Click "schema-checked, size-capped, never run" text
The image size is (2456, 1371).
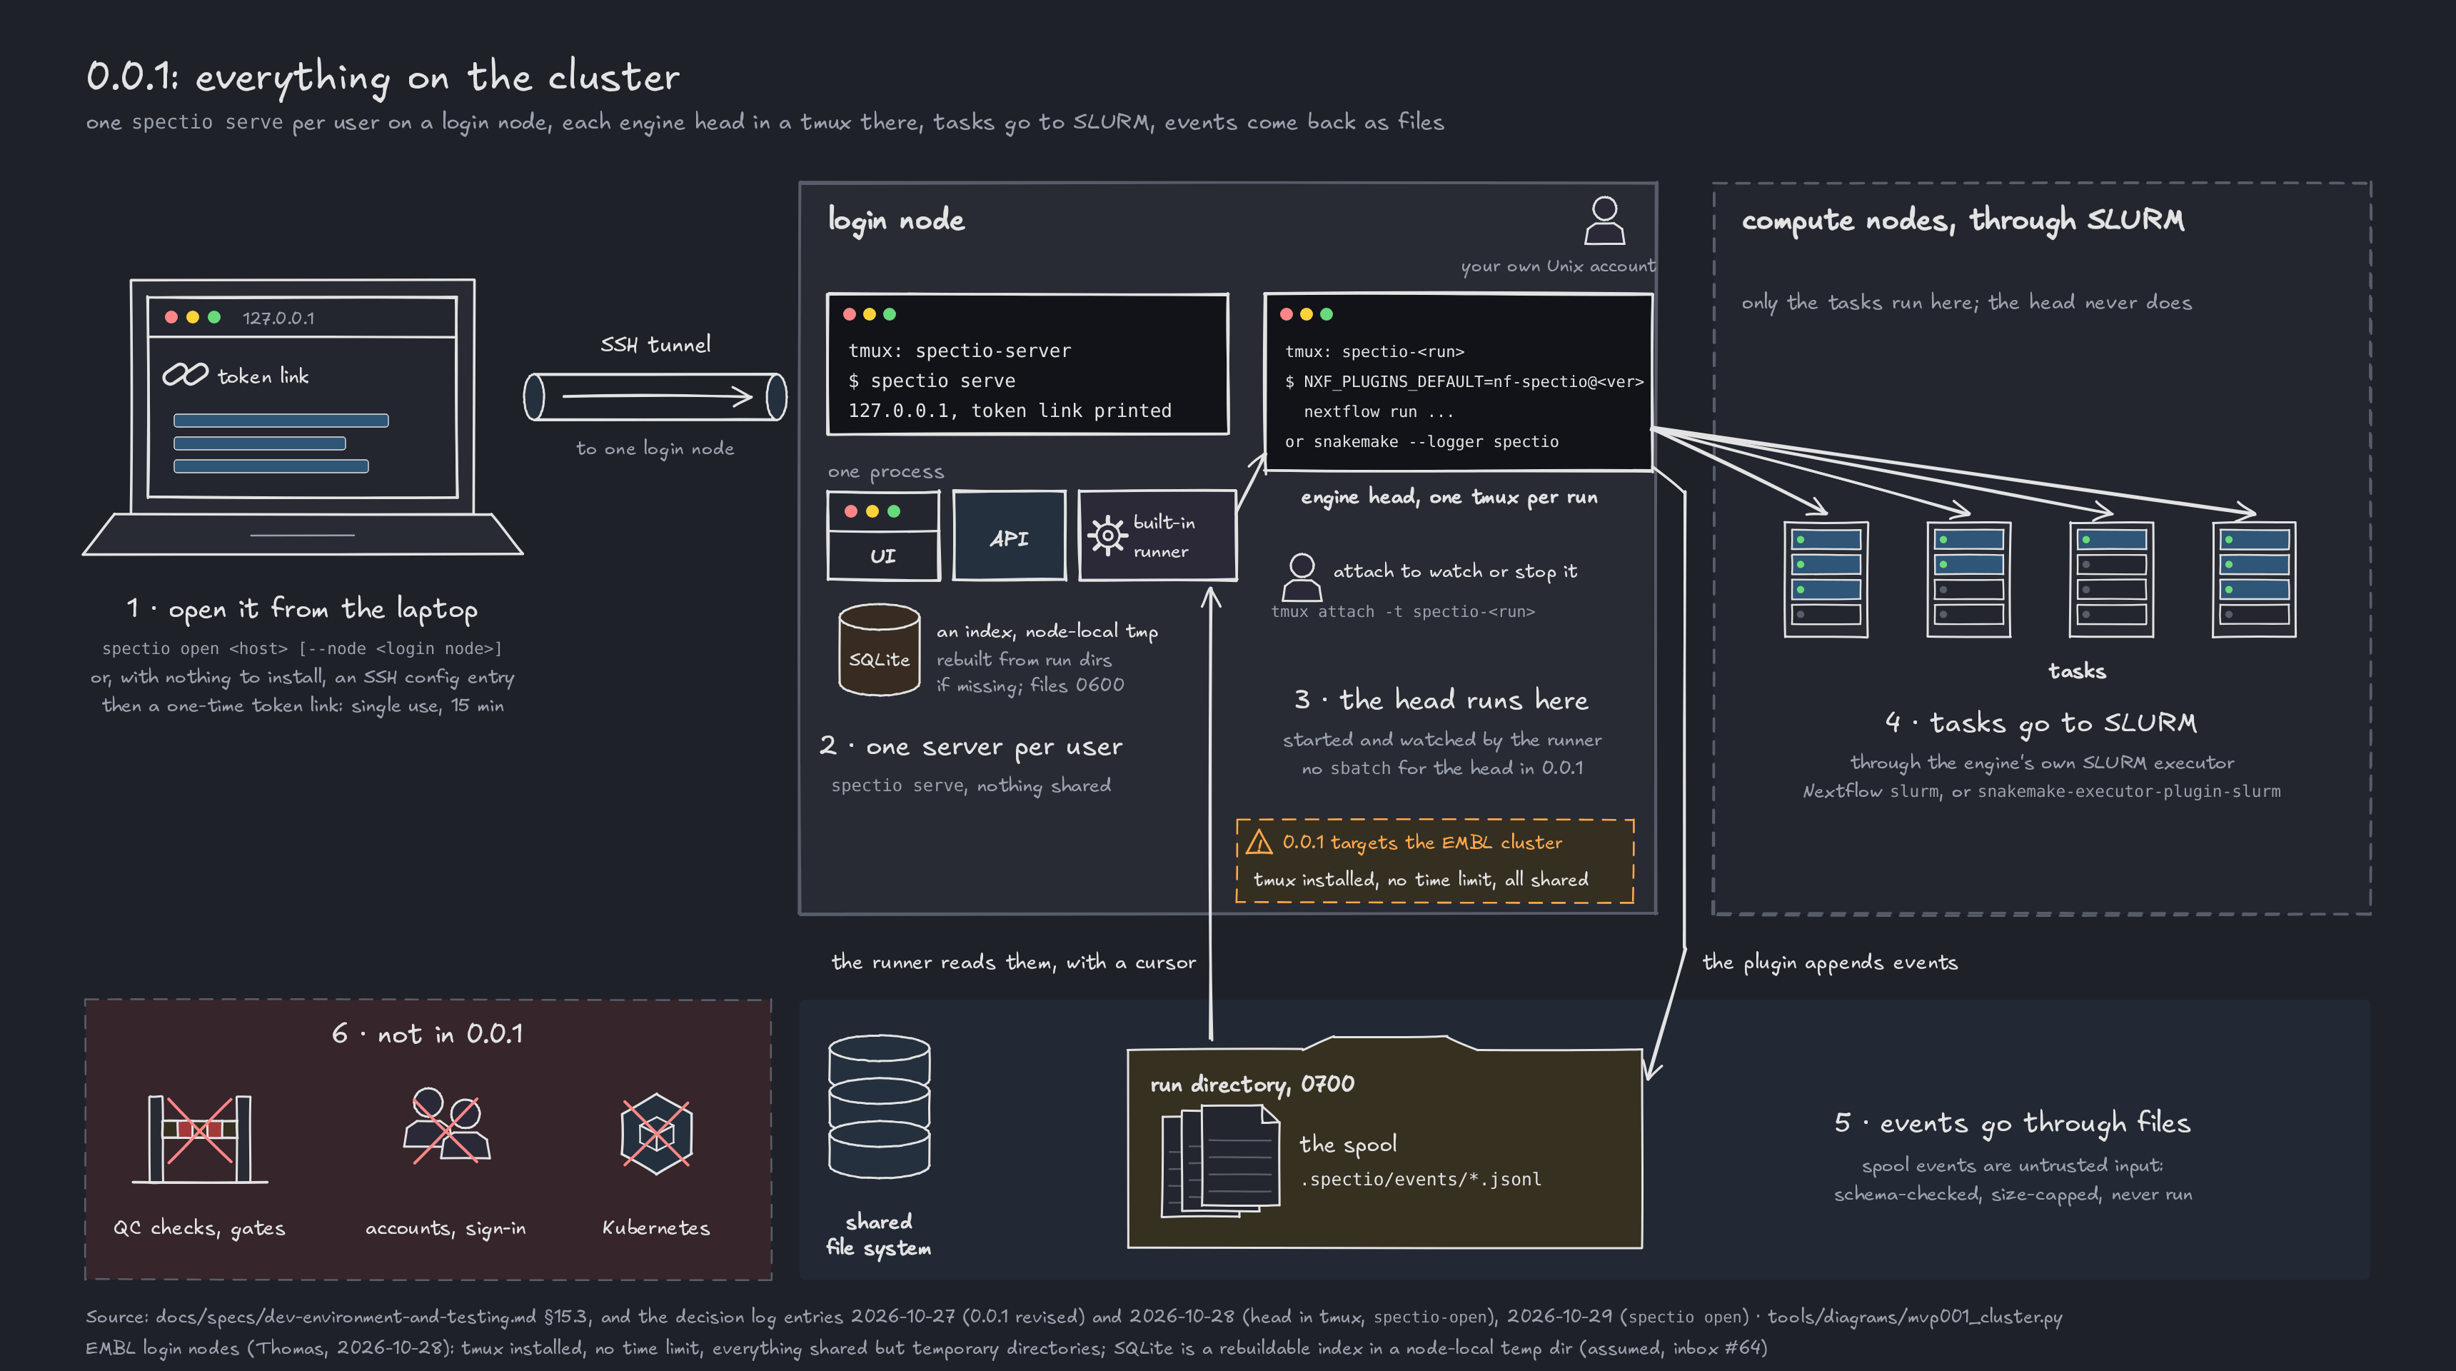[2013, 1195]
